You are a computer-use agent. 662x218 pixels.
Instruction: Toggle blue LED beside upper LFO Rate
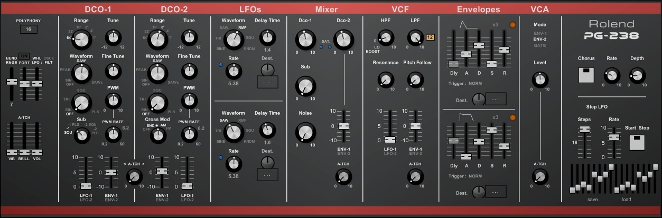220,66
